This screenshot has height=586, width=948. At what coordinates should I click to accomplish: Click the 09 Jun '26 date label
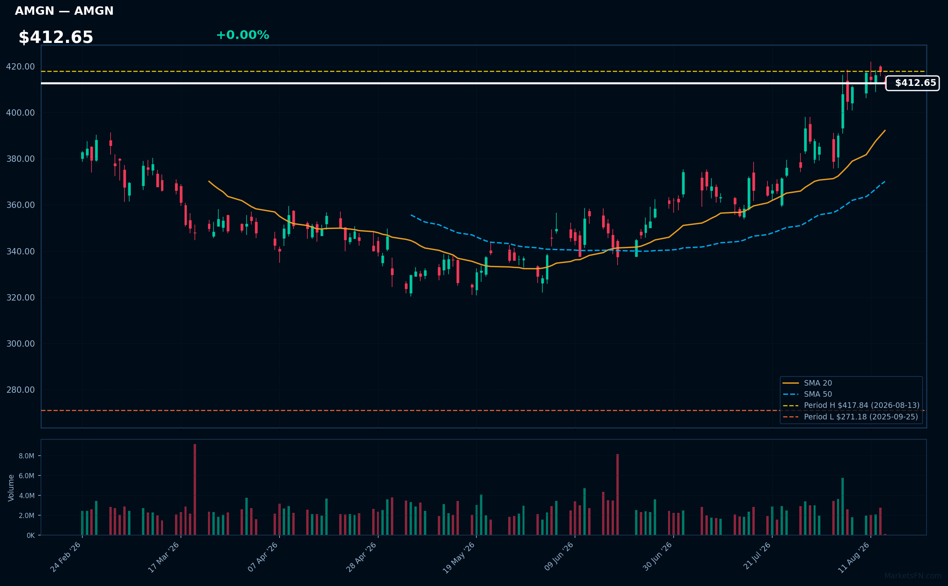559,557
